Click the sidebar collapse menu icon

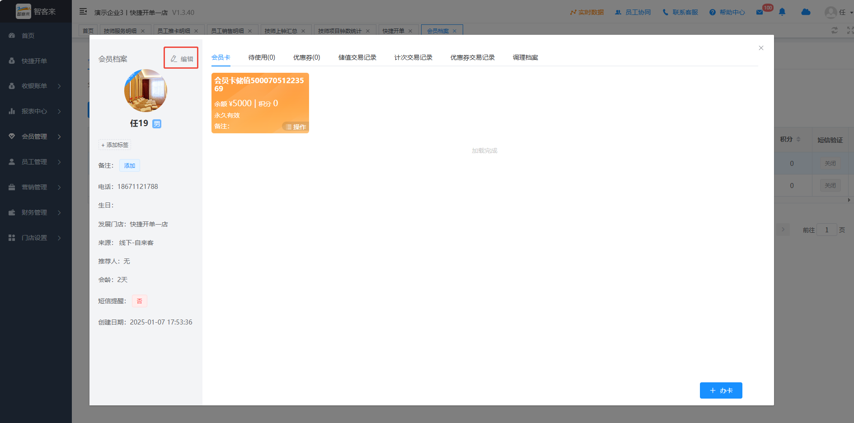(x=83, y=12)
